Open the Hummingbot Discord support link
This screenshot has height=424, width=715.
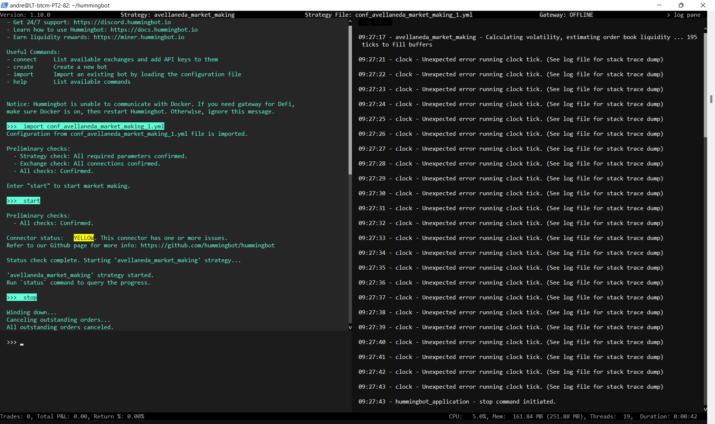[122, 22]
